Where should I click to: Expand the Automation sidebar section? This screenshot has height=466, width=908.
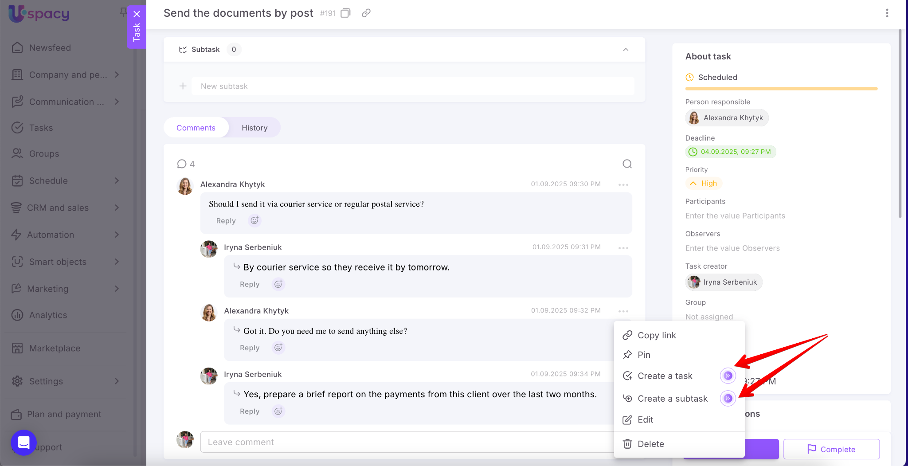(x=117, y=235)
